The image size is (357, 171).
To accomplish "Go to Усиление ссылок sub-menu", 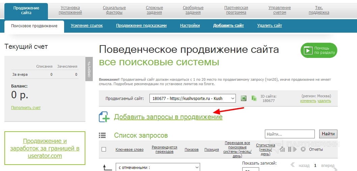I will click(x=87, y=26).
